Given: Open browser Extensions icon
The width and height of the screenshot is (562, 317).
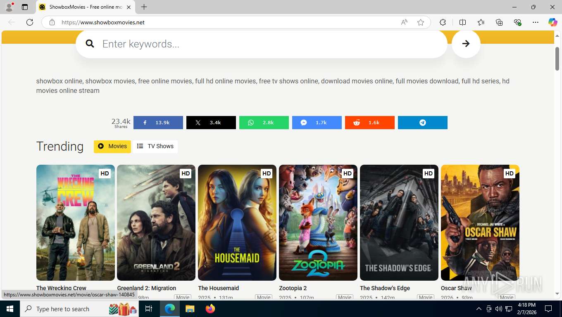Looking at the screenshot, I should click(x=443, y=22).
